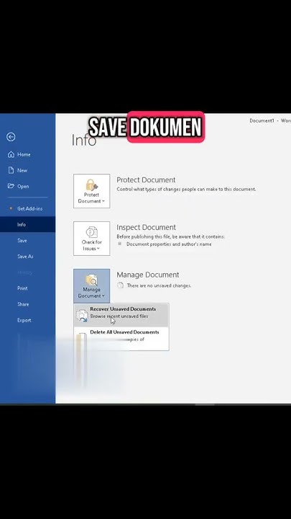This screenshot has height=519, width=291.
Task: Expand the Check for Issues dropdown
Action: (92, 239)
